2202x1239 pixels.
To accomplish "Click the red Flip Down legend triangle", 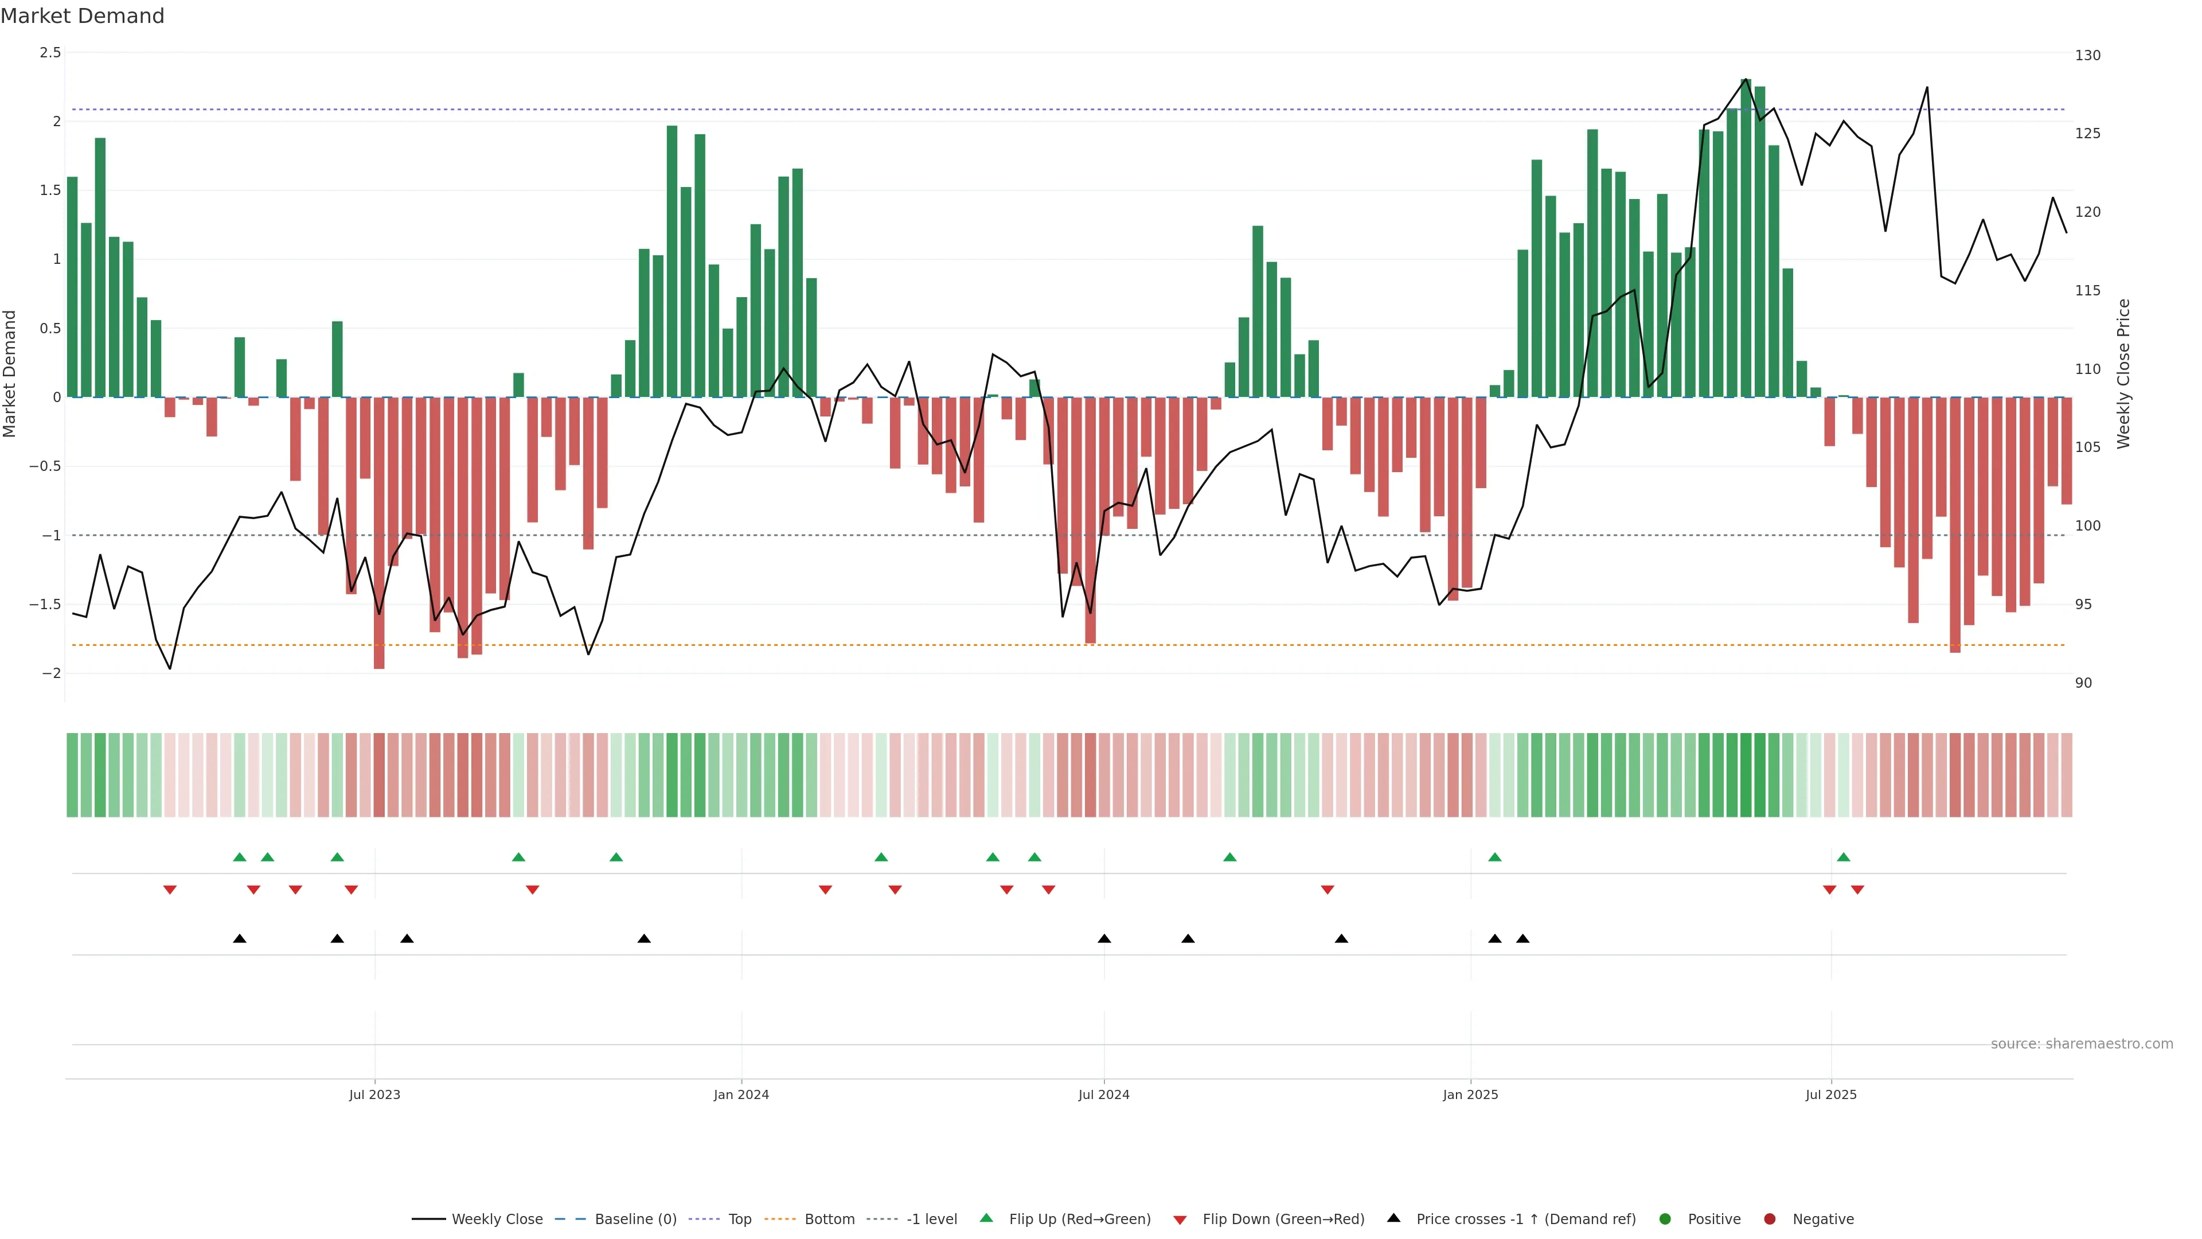I will 1180,1220.
